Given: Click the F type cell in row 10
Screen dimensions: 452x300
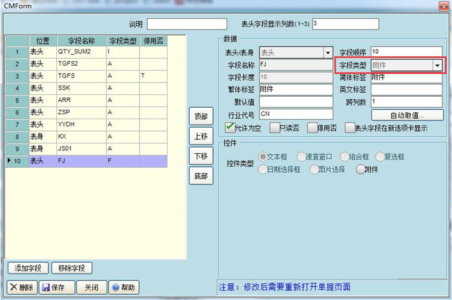Looking at the screenshot, I should (123, 161).
